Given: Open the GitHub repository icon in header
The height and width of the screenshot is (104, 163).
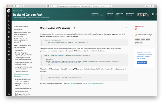Looking at the screenshot, I should 153,14.
